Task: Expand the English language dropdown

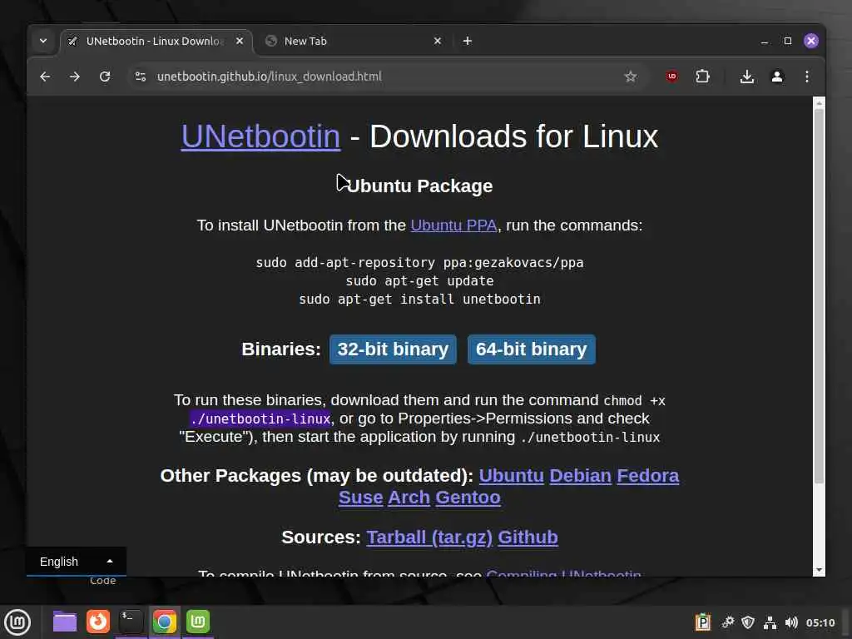Action: (x=76, y=562)
